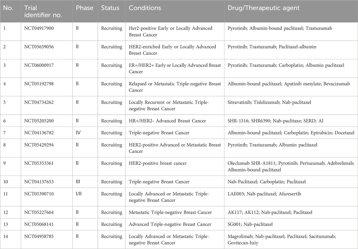The width and height of the screenshot is (358, 249).
Task: Click the Recruiting status for NCT04136782
Action: pos(112,133)
